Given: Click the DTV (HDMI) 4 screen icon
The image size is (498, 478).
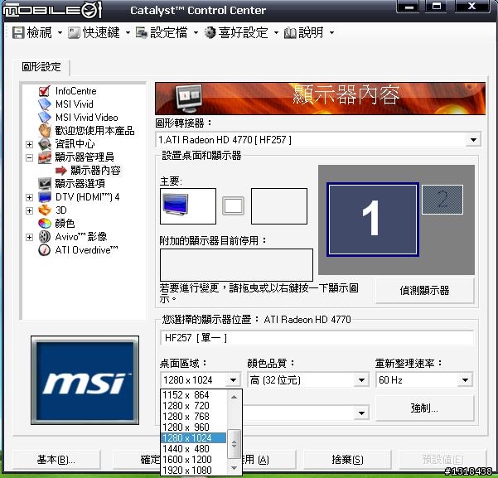Looking at the screenshot, I should 44,197.
